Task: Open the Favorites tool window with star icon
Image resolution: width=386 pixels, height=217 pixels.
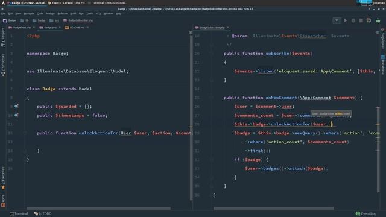Action: coord(3,178)
